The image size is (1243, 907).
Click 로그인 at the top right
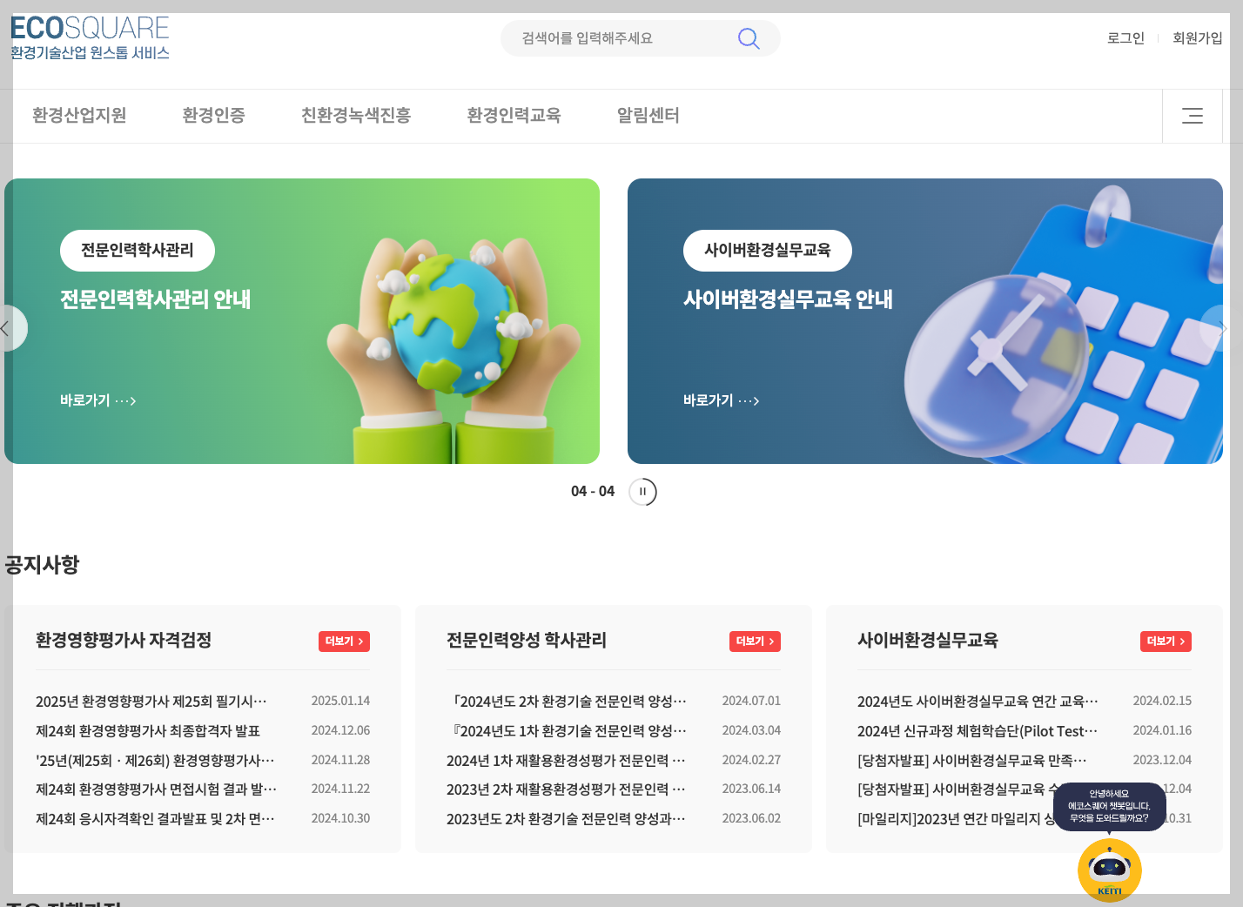pyautogui.click(x=1125, y=38)
